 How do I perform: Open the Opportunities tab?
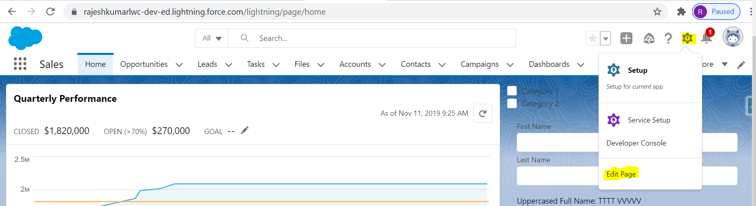pos(144,64)
